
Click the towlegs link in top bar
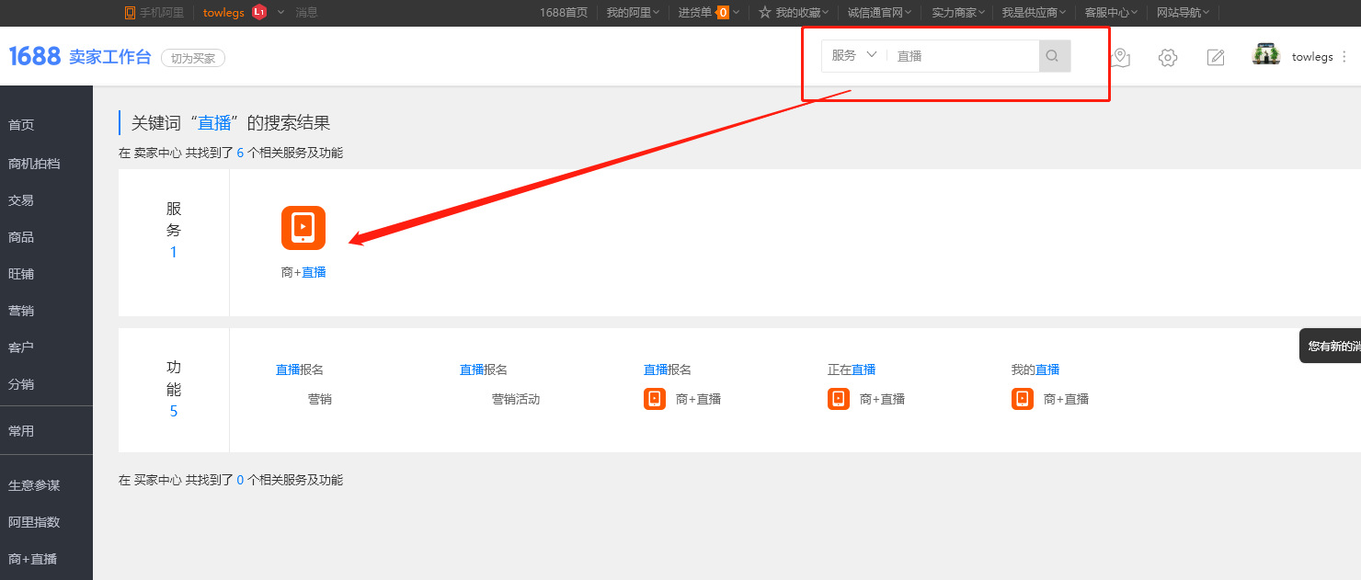pos(223,13)
